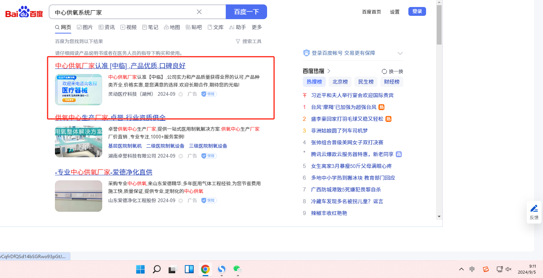This screenshot has width=543, height=278.
Task: Select the 北京榜 tab
Action: pos(340,82)
